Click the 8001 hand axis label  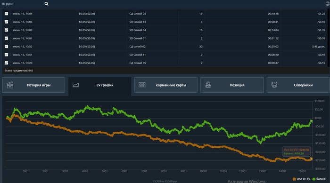tap(164, 171)
